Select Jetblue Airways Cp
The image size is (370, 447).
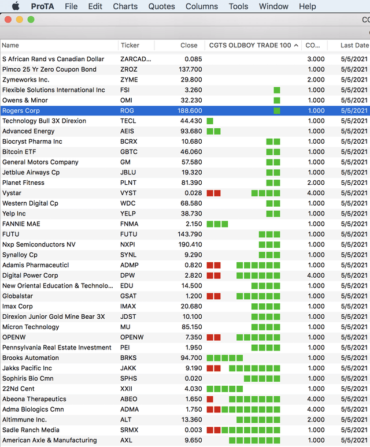(x=185, y=172)
